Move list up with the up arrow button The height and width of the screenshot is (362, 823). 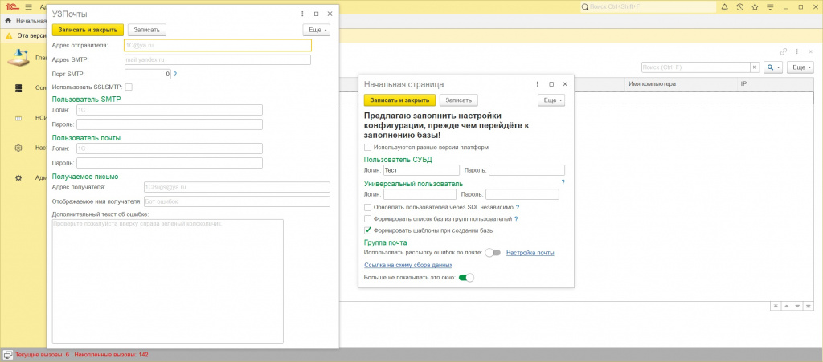point(786,306)
